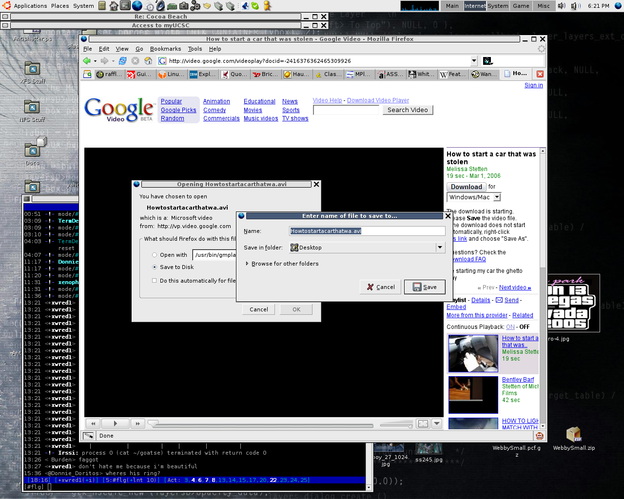Screen dimensions: 624x499
Task: Select the Open with radio button
Action: 155,255
